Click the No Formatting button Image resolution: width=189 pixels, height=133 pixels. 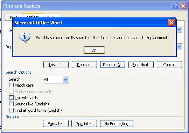point(117,123)
